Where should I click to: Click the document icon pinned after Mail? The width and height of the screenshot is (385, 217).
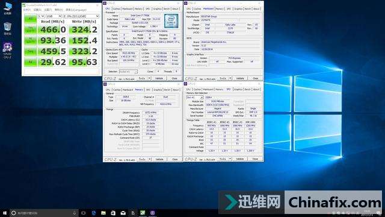click(133, 213)
